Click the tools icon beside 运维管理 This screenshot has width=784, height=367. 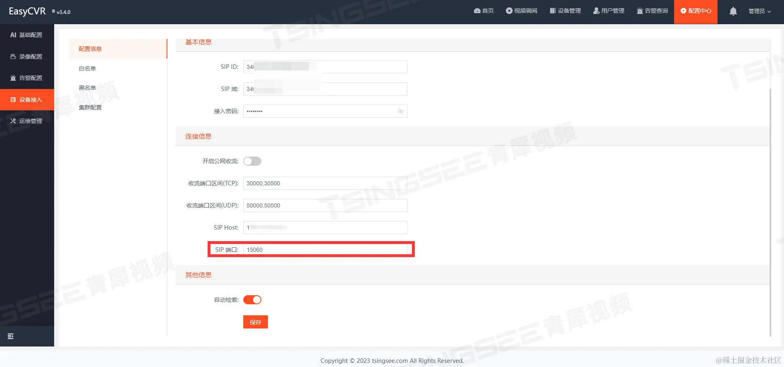tap(13, 121)
